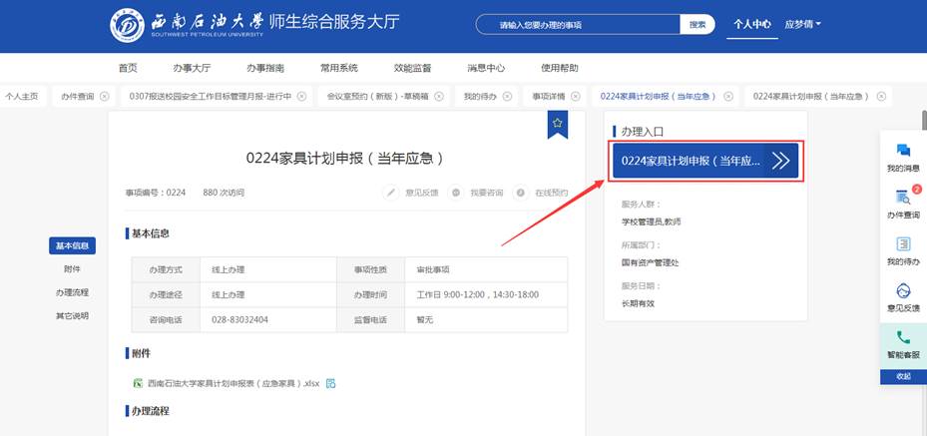Close the 事项详情 tab
Viewport: 927px width, 436px height.
coord(575,97)
